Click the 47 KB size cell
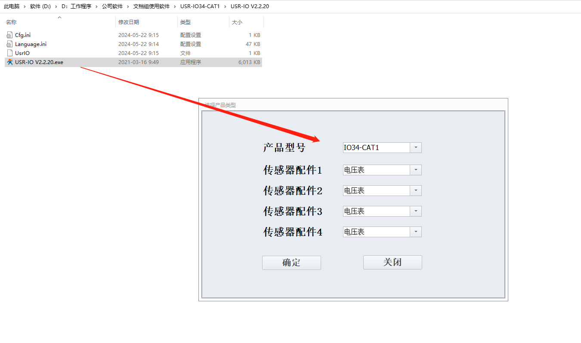The image size is (581, 343). tap(253, 44)
